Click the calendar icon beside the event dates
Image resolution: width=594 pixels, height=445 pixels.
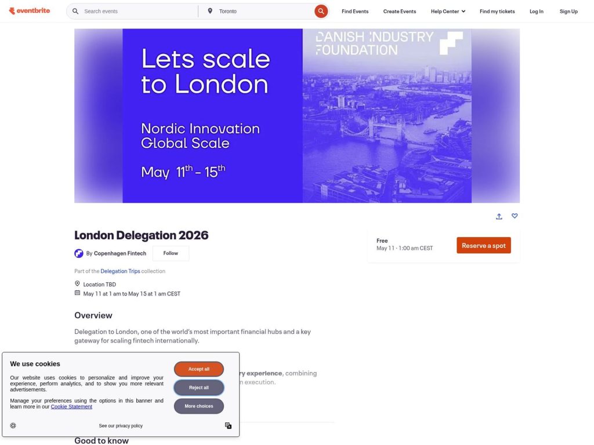point(77,293)
